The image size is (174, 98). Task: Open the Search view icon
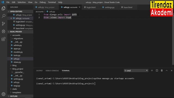4,16
